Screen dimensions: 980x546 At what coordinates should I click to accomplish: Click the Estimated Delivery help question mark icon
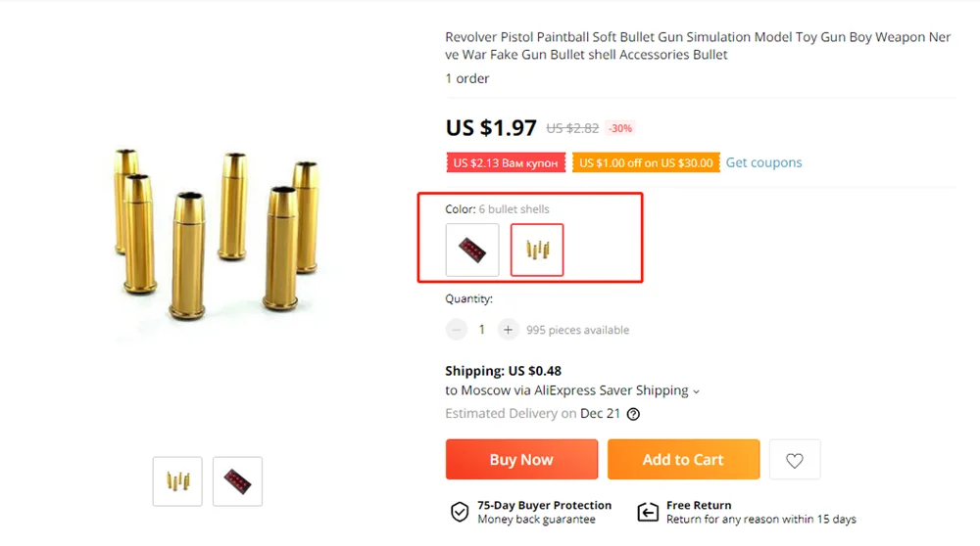tap(633, 414)
